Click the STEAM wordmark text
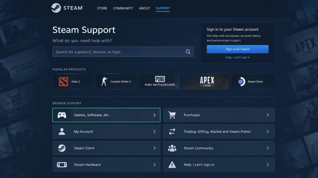 pos(73,8)
